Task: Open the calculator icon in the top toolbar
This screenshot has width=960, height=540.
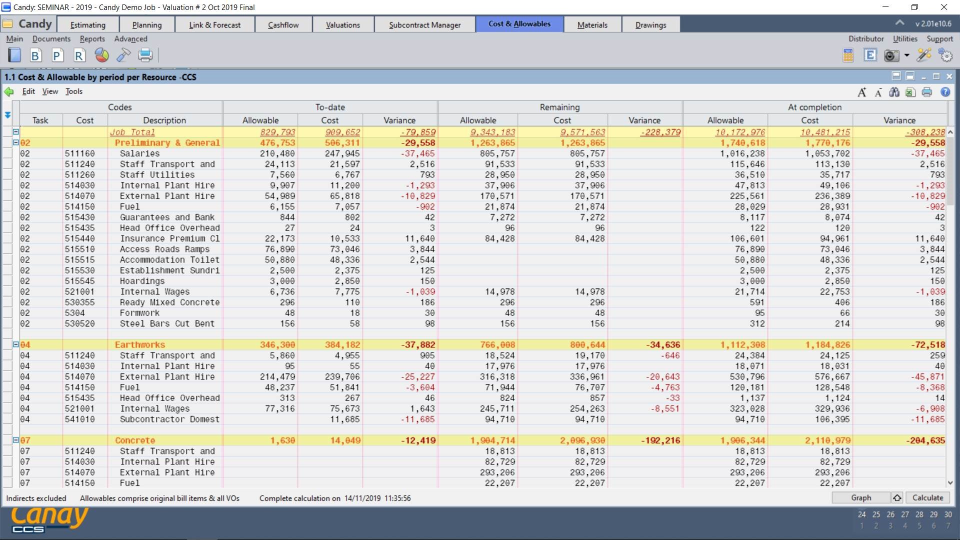Action: [848, 55]
